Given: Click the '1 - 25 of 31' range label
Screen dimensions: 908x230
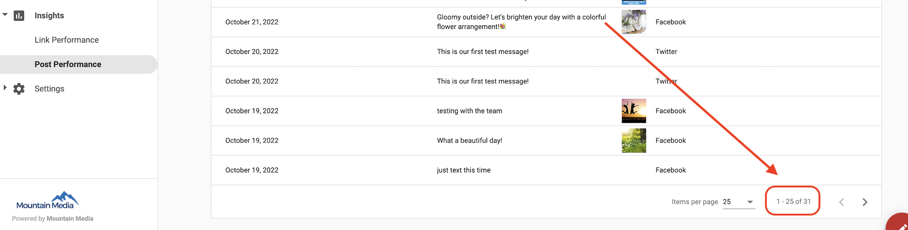Looking at the screenshot, I should click(793, 201).
